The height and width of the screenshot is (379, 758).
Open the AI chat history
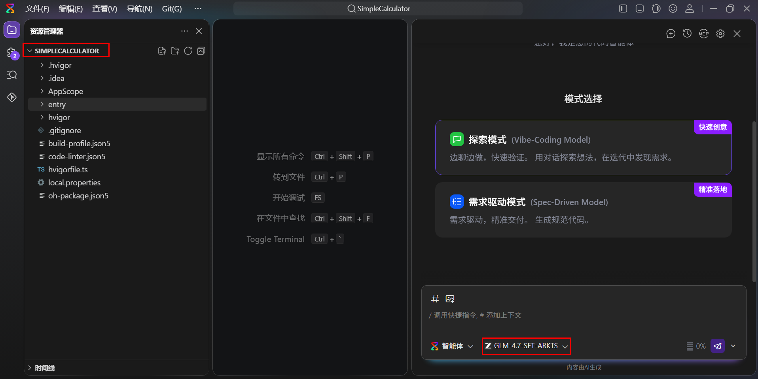click(x=687, y=34)
